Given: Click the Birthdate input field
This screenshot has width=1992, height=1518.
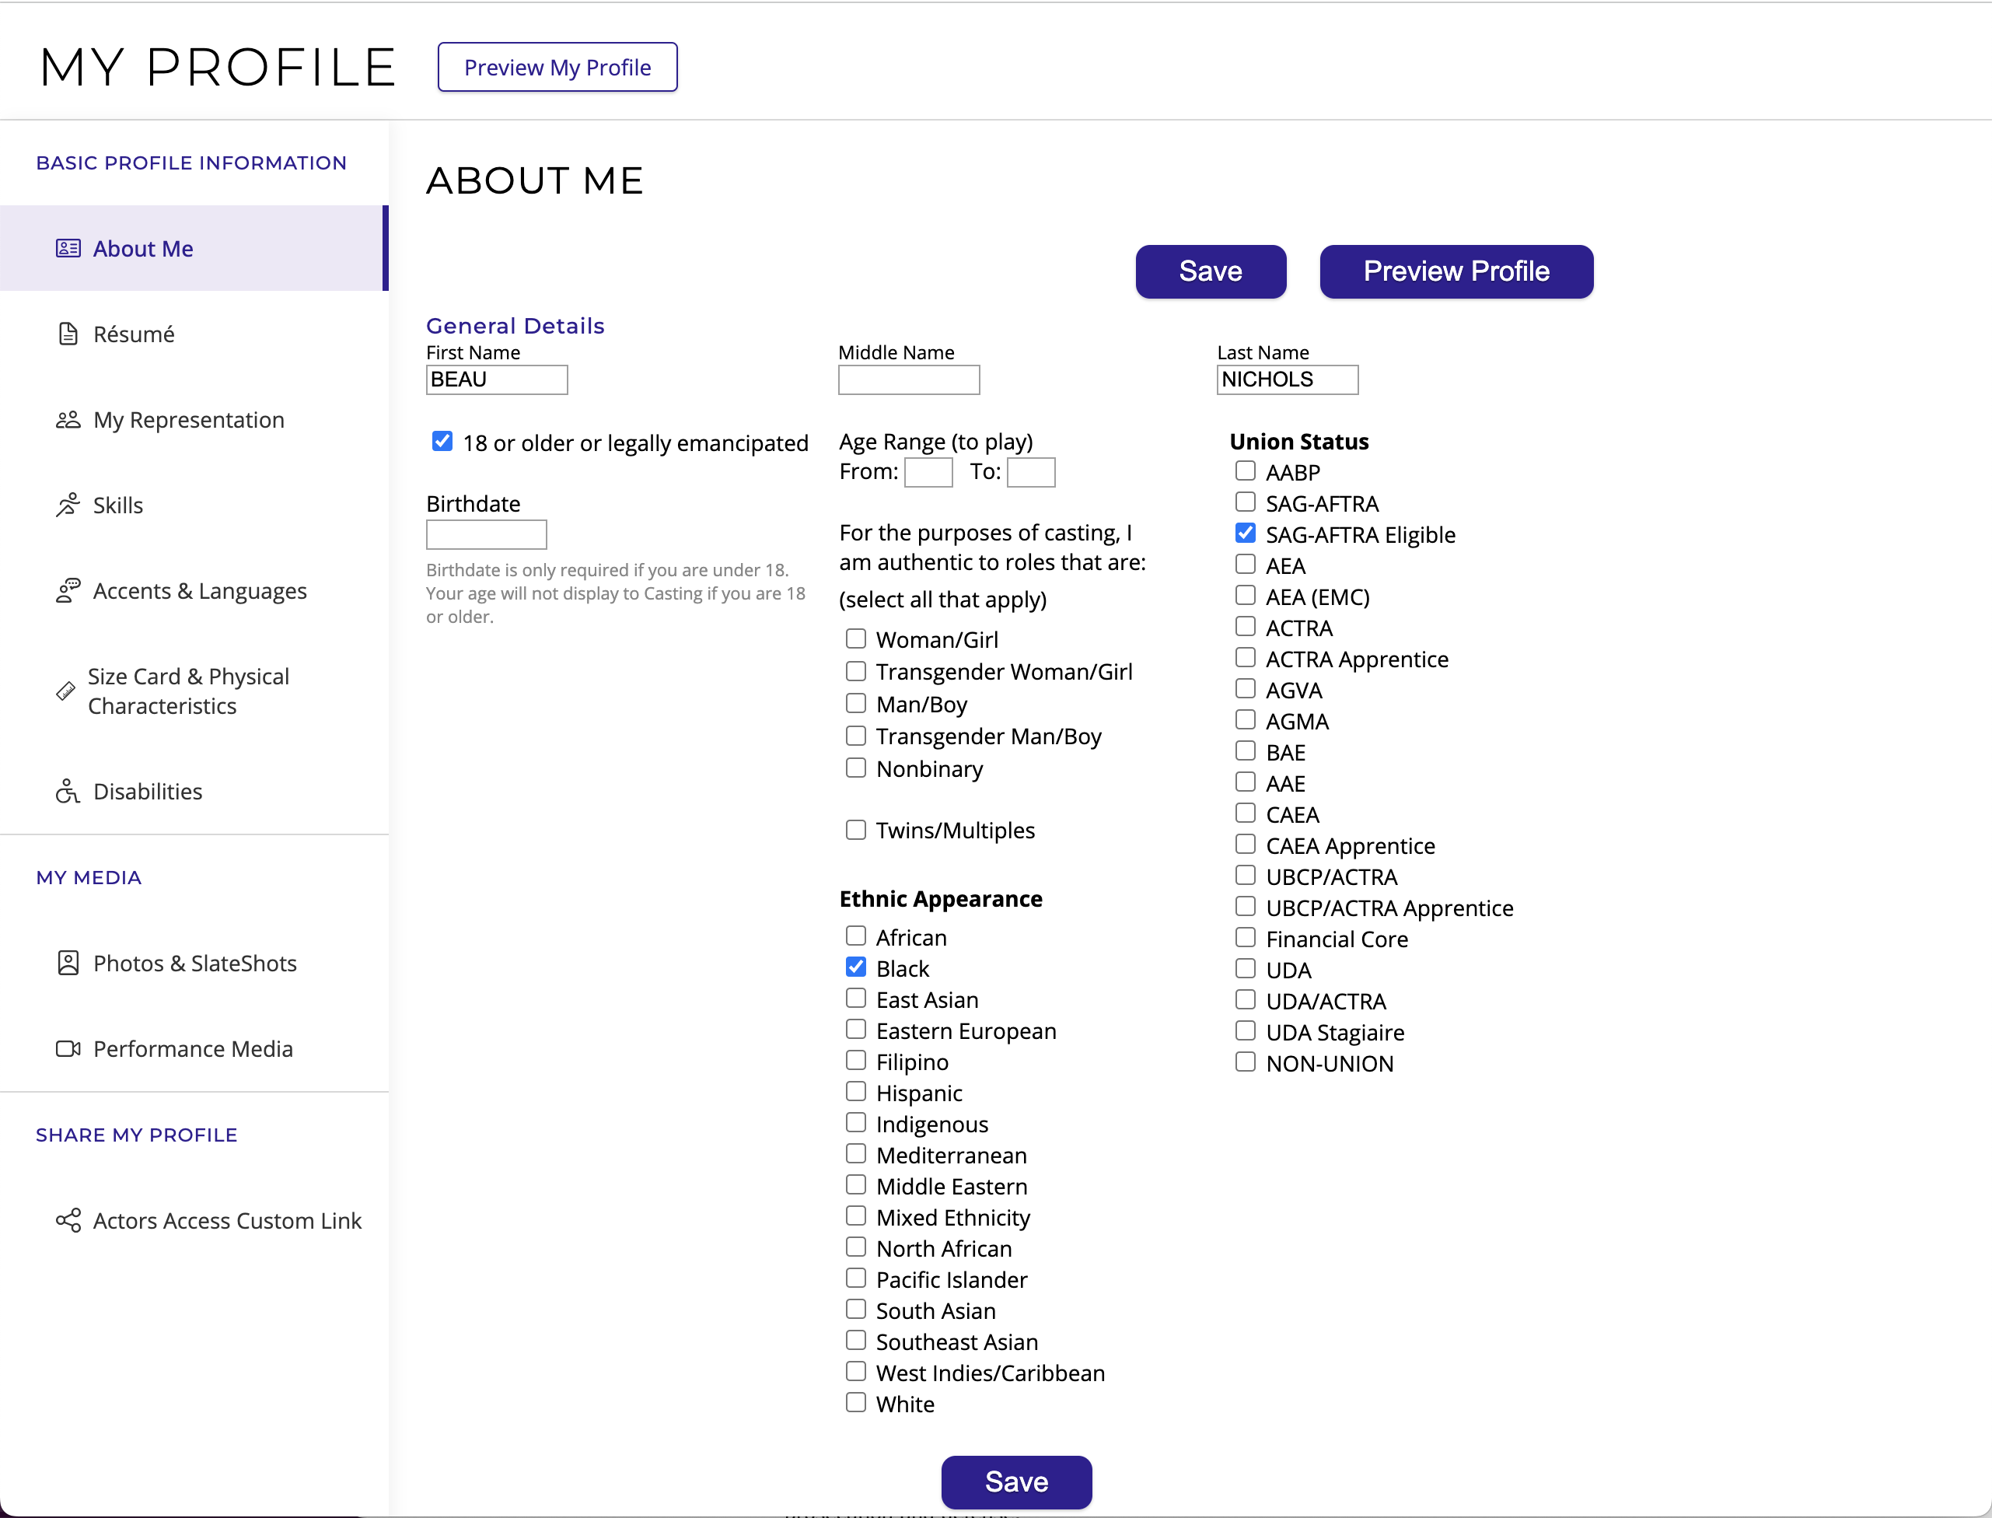Looking at the screenshot, I should click(x=486, y=535).
